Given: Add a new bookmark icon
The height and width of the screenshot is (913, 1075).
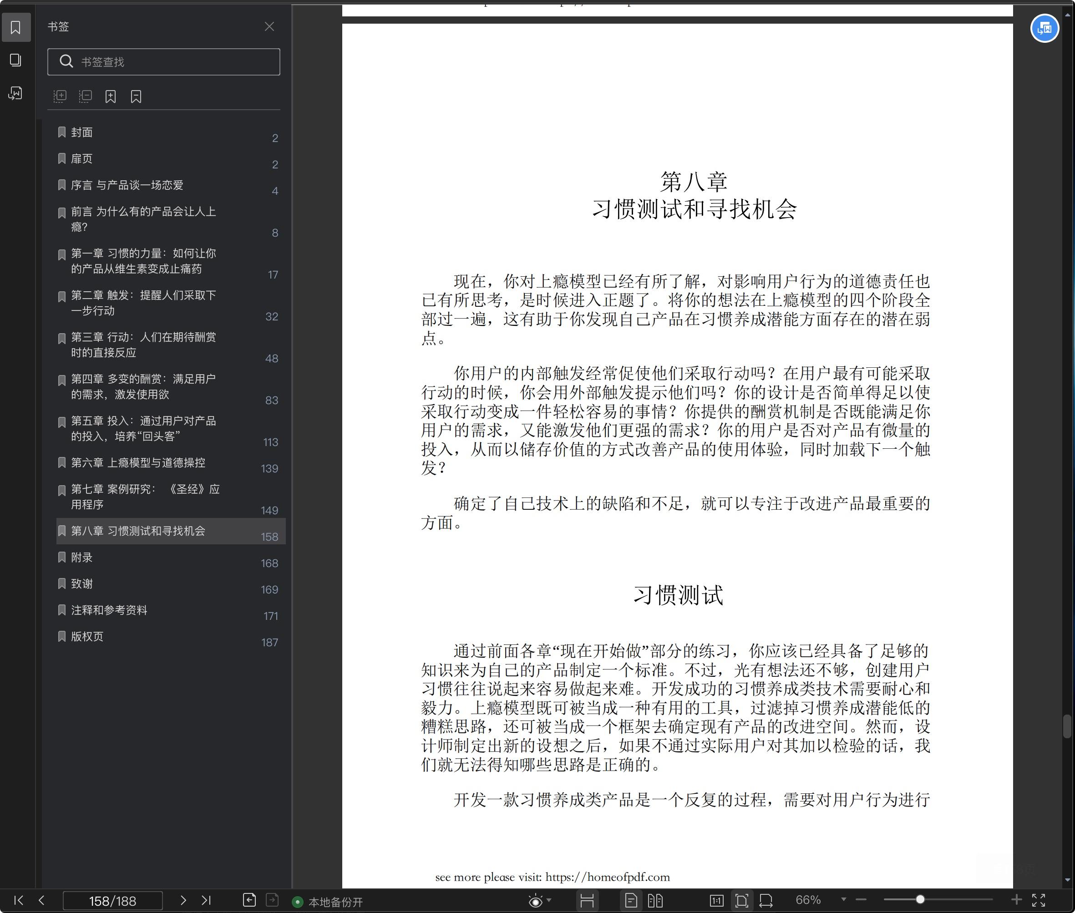Looking at the screenshot, I should point(111,96).
